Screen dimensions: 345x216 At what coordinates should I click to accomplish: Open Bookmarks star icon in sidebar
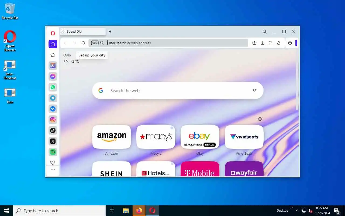[x=53, y=55]
